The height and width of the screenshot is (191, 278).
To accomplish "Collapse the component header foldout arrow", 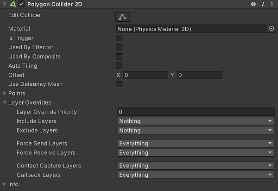I will tap(5, 4).
